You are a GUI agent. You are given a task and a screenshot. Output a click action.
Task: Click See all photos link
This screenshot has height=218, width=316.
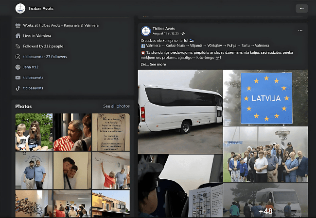116,106
